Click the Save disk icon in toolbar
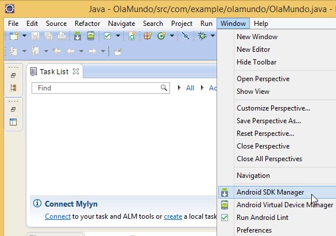336x236 pixels. (36, 36)
